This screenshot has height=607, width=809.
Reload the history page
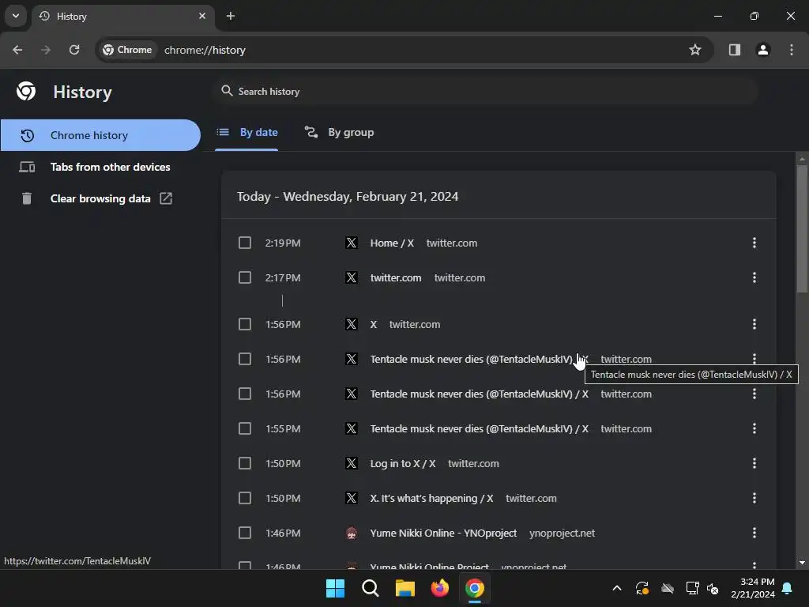coord(74,50)
